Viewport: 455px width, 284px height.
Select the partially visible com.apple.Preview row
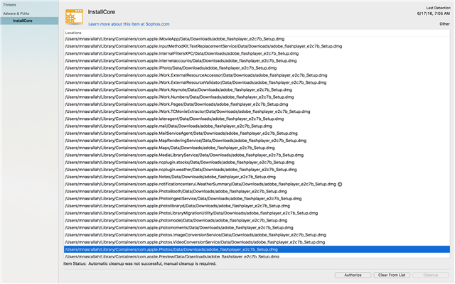(x=257, y=256)
